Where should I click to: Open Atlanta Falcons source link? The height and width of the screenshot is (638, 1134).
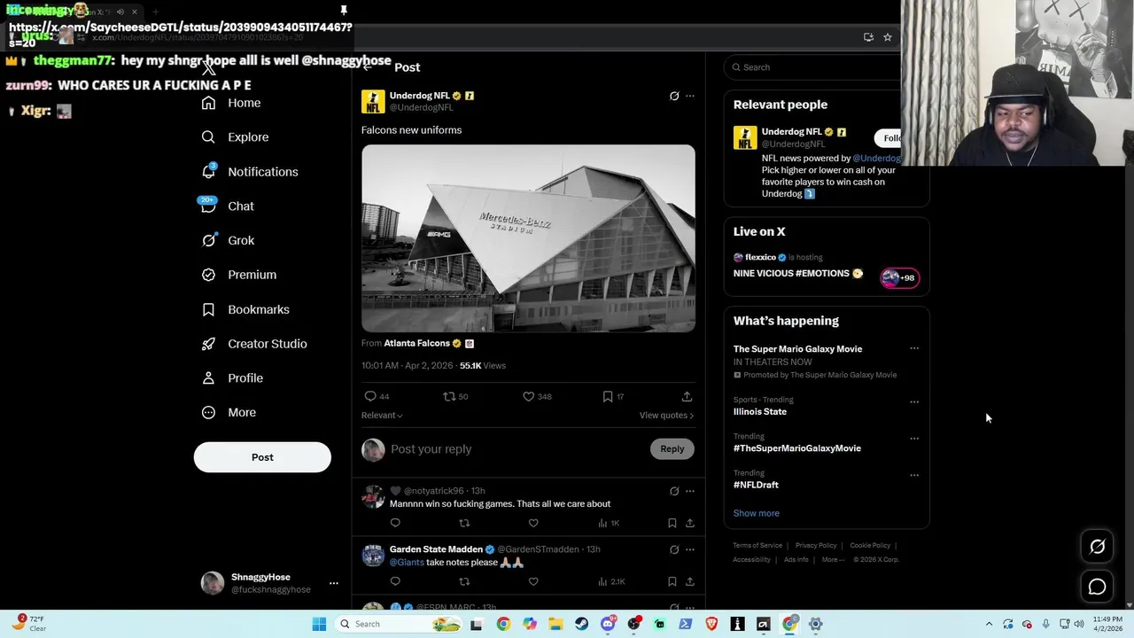[416, 343]
